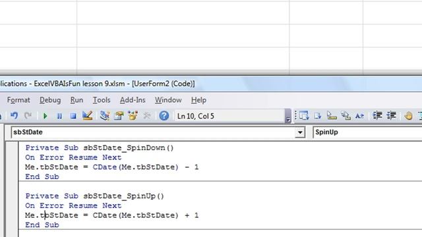Click 'End Sub' of SpinUp procedure
422x237 pixels.
pyautogui.click(x=42, y=225)
